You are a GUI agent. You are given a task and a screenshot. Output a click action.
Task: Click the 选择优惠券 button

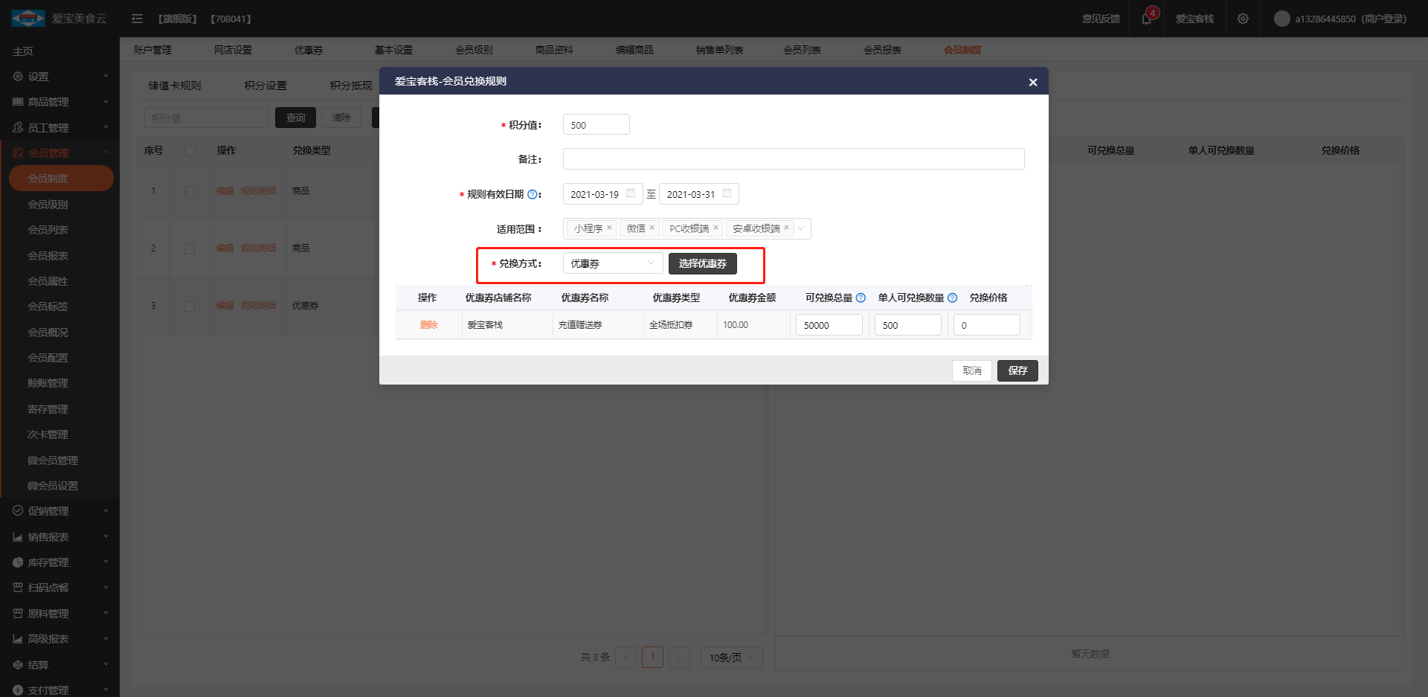(x=702, y=263)
